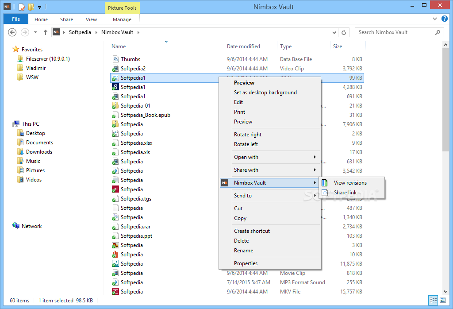453x309 pixels.
Task: Select Rotate right in the context menu
Action: (x=248, y=135)
